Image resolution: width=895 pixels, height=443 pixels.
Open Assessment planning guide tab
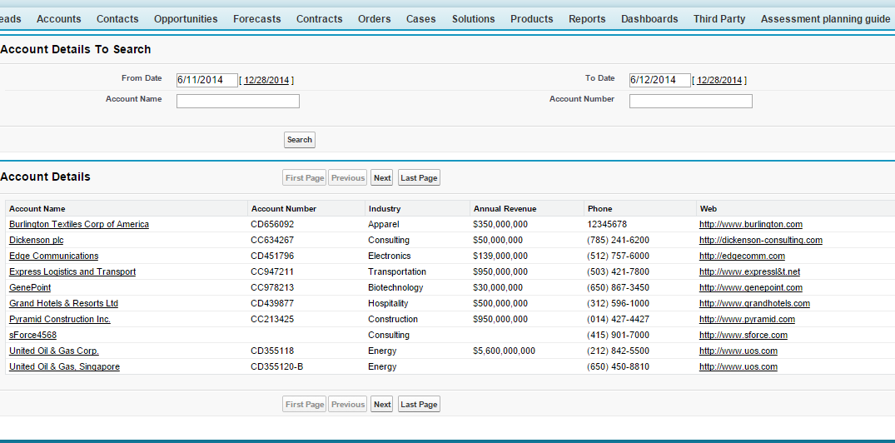click(825, 19)
